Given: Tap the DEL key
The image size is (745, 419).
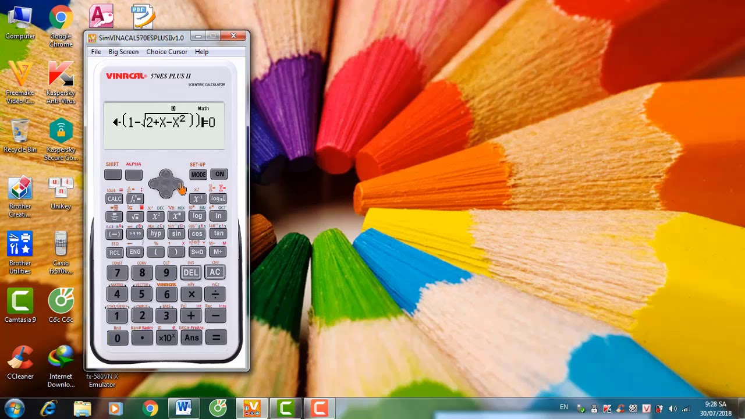Looking at the screenshot, I should (191, 272).
